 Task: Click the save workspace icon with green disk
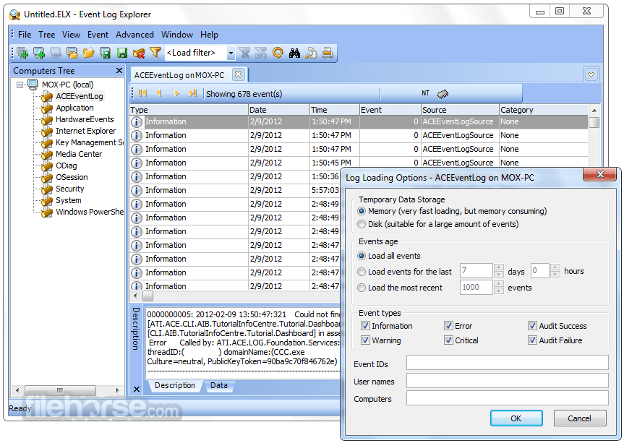[105, 53]
